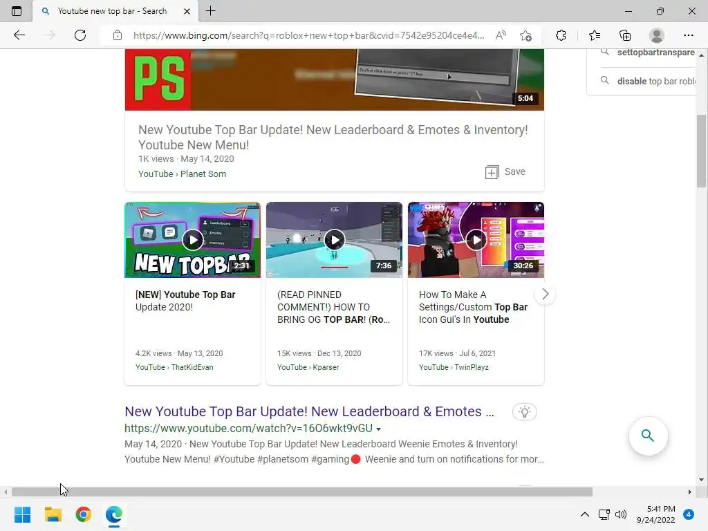Click 15K views · Dec 13, 2020 text

pos(319,353)
